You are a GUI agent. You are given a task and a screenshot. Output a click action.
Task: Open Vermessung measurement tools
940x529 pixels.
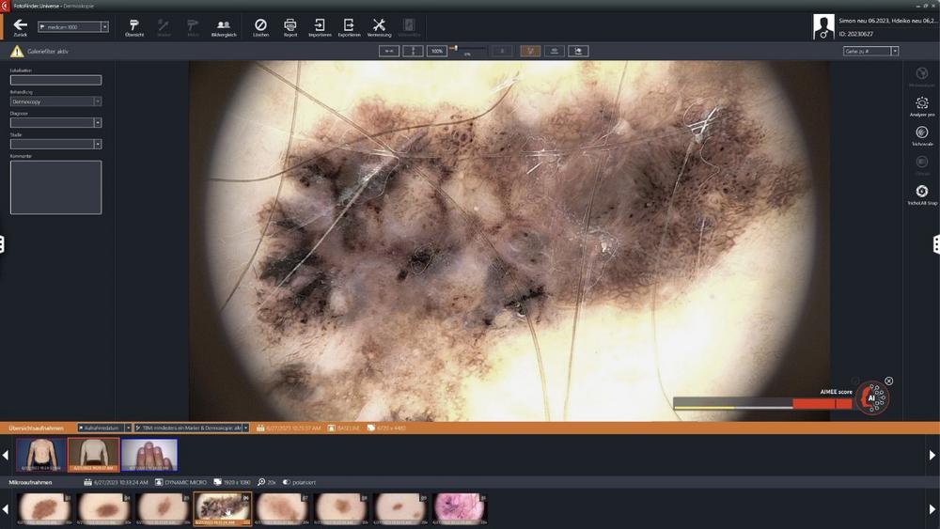(379, 25)
